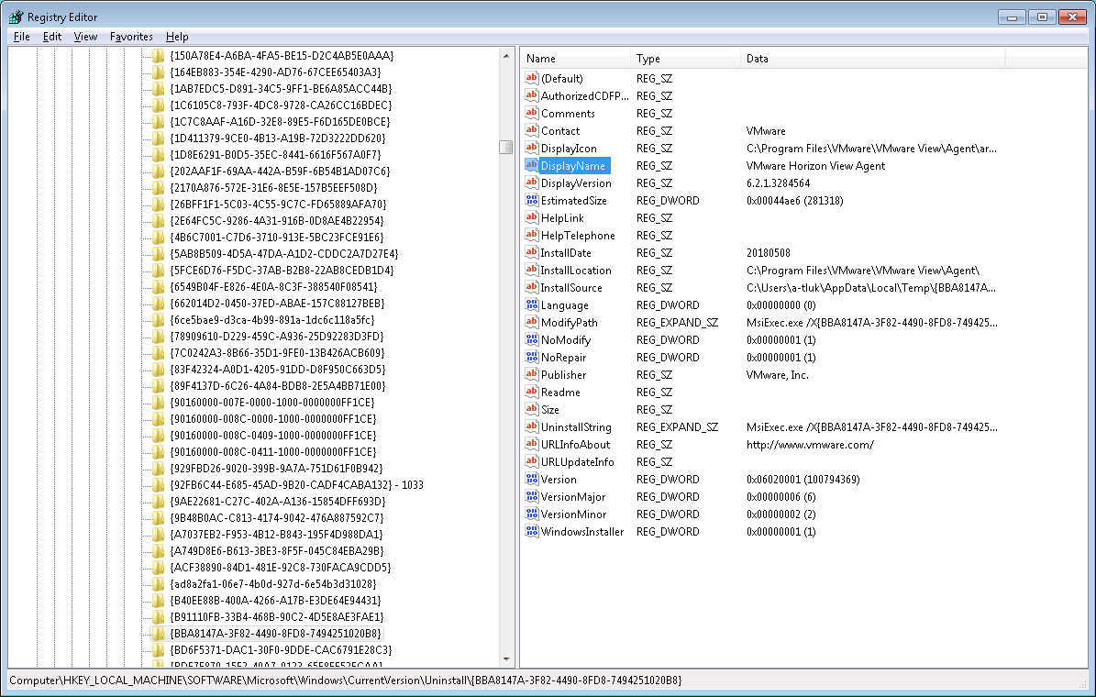Click the string icon beside HelpLink
This screenshot has width=1096, height=697.
[532, 218]
